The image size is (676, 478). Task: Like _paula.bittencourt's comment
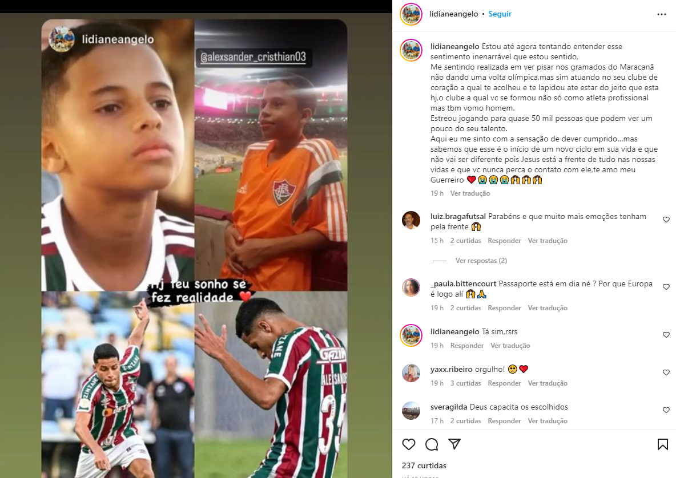pyautogui.click(x=666, y=287)
